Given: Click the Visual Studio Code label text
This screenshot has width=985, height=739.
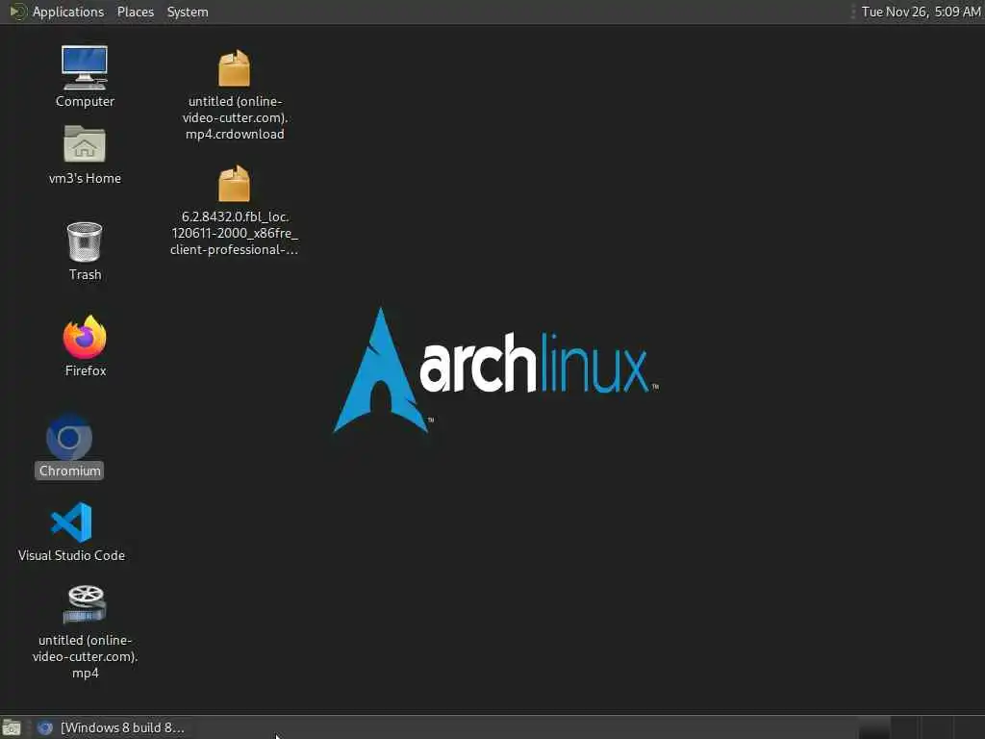Looking at the screenshot, I should (x=71, y=555).
